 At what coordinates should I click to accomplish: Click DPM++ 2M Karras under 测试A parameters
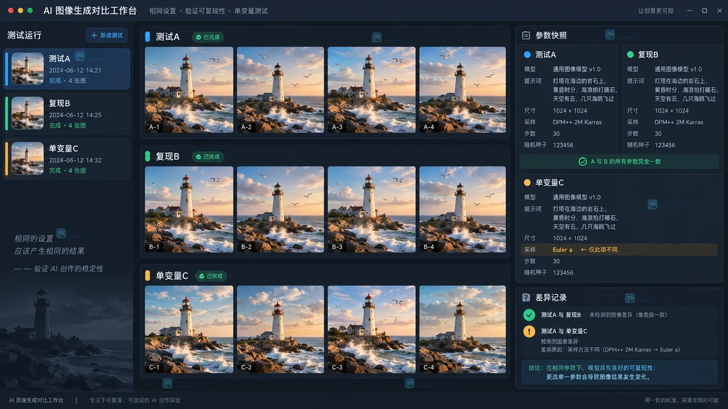pyautogui.click(x=577, y=122)
